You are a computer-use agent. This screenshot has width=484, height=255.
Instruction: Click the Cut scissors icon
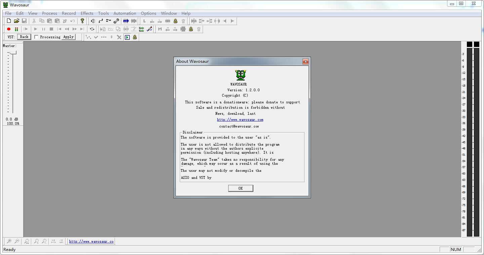click(34, 21)
